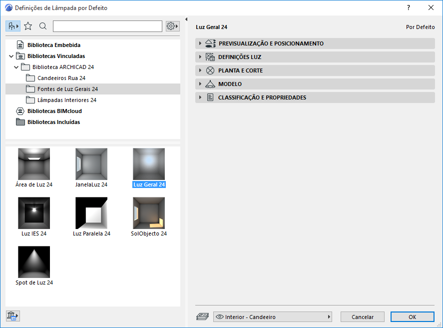Click Bibliotecas BIMcloud hexagon icon
443x328 pixels.
[x=20, y=111]
